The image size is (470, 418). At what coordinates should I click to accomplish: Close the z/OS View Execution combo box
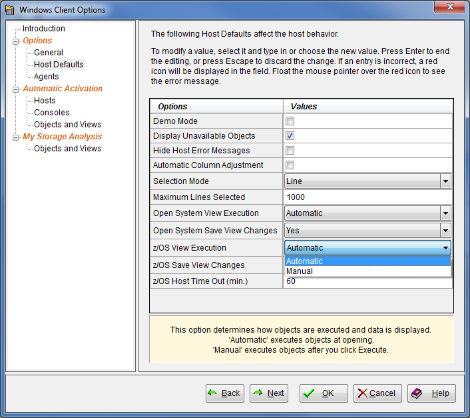coord(445,248)
